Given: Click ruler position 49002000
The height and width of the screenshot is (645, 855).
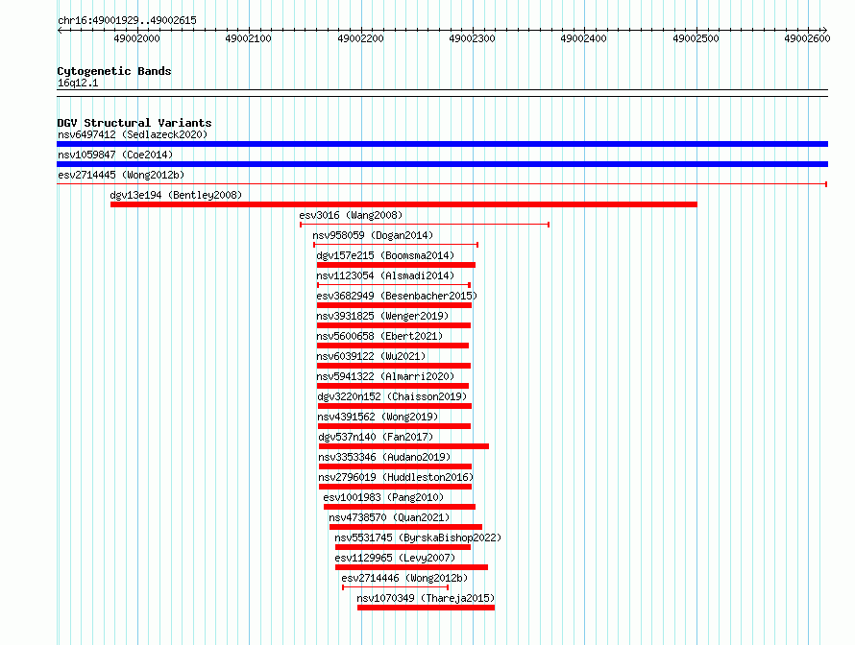Looking at the screenshot, I should (x=136, y=38).
